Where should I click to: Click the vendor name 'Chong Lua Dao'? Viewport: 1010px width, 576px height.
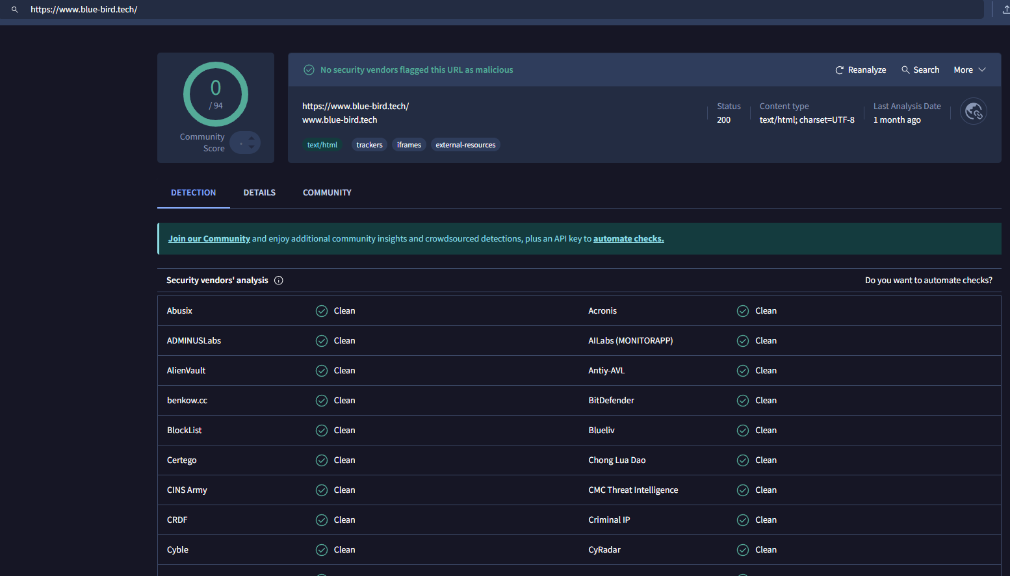(x=617, y=460)
